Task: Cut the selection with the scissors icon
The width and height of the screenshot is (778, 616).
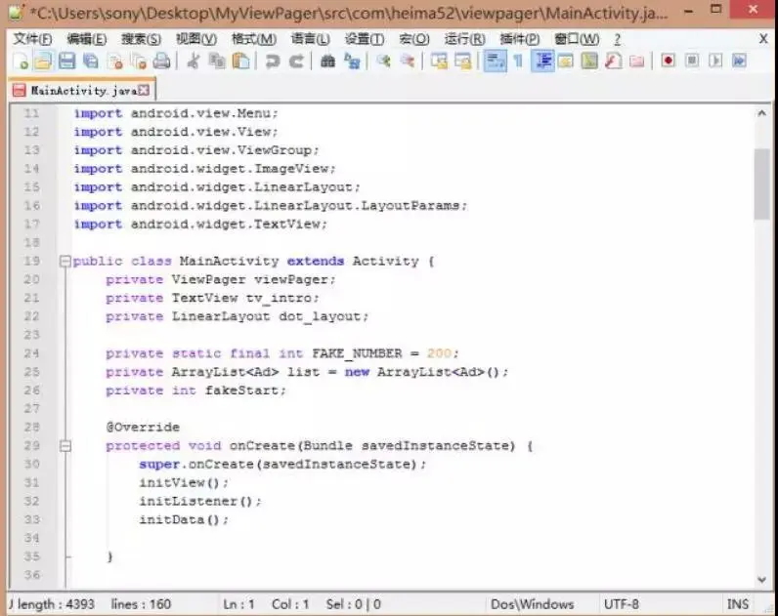Action: [x=193, y=62]
